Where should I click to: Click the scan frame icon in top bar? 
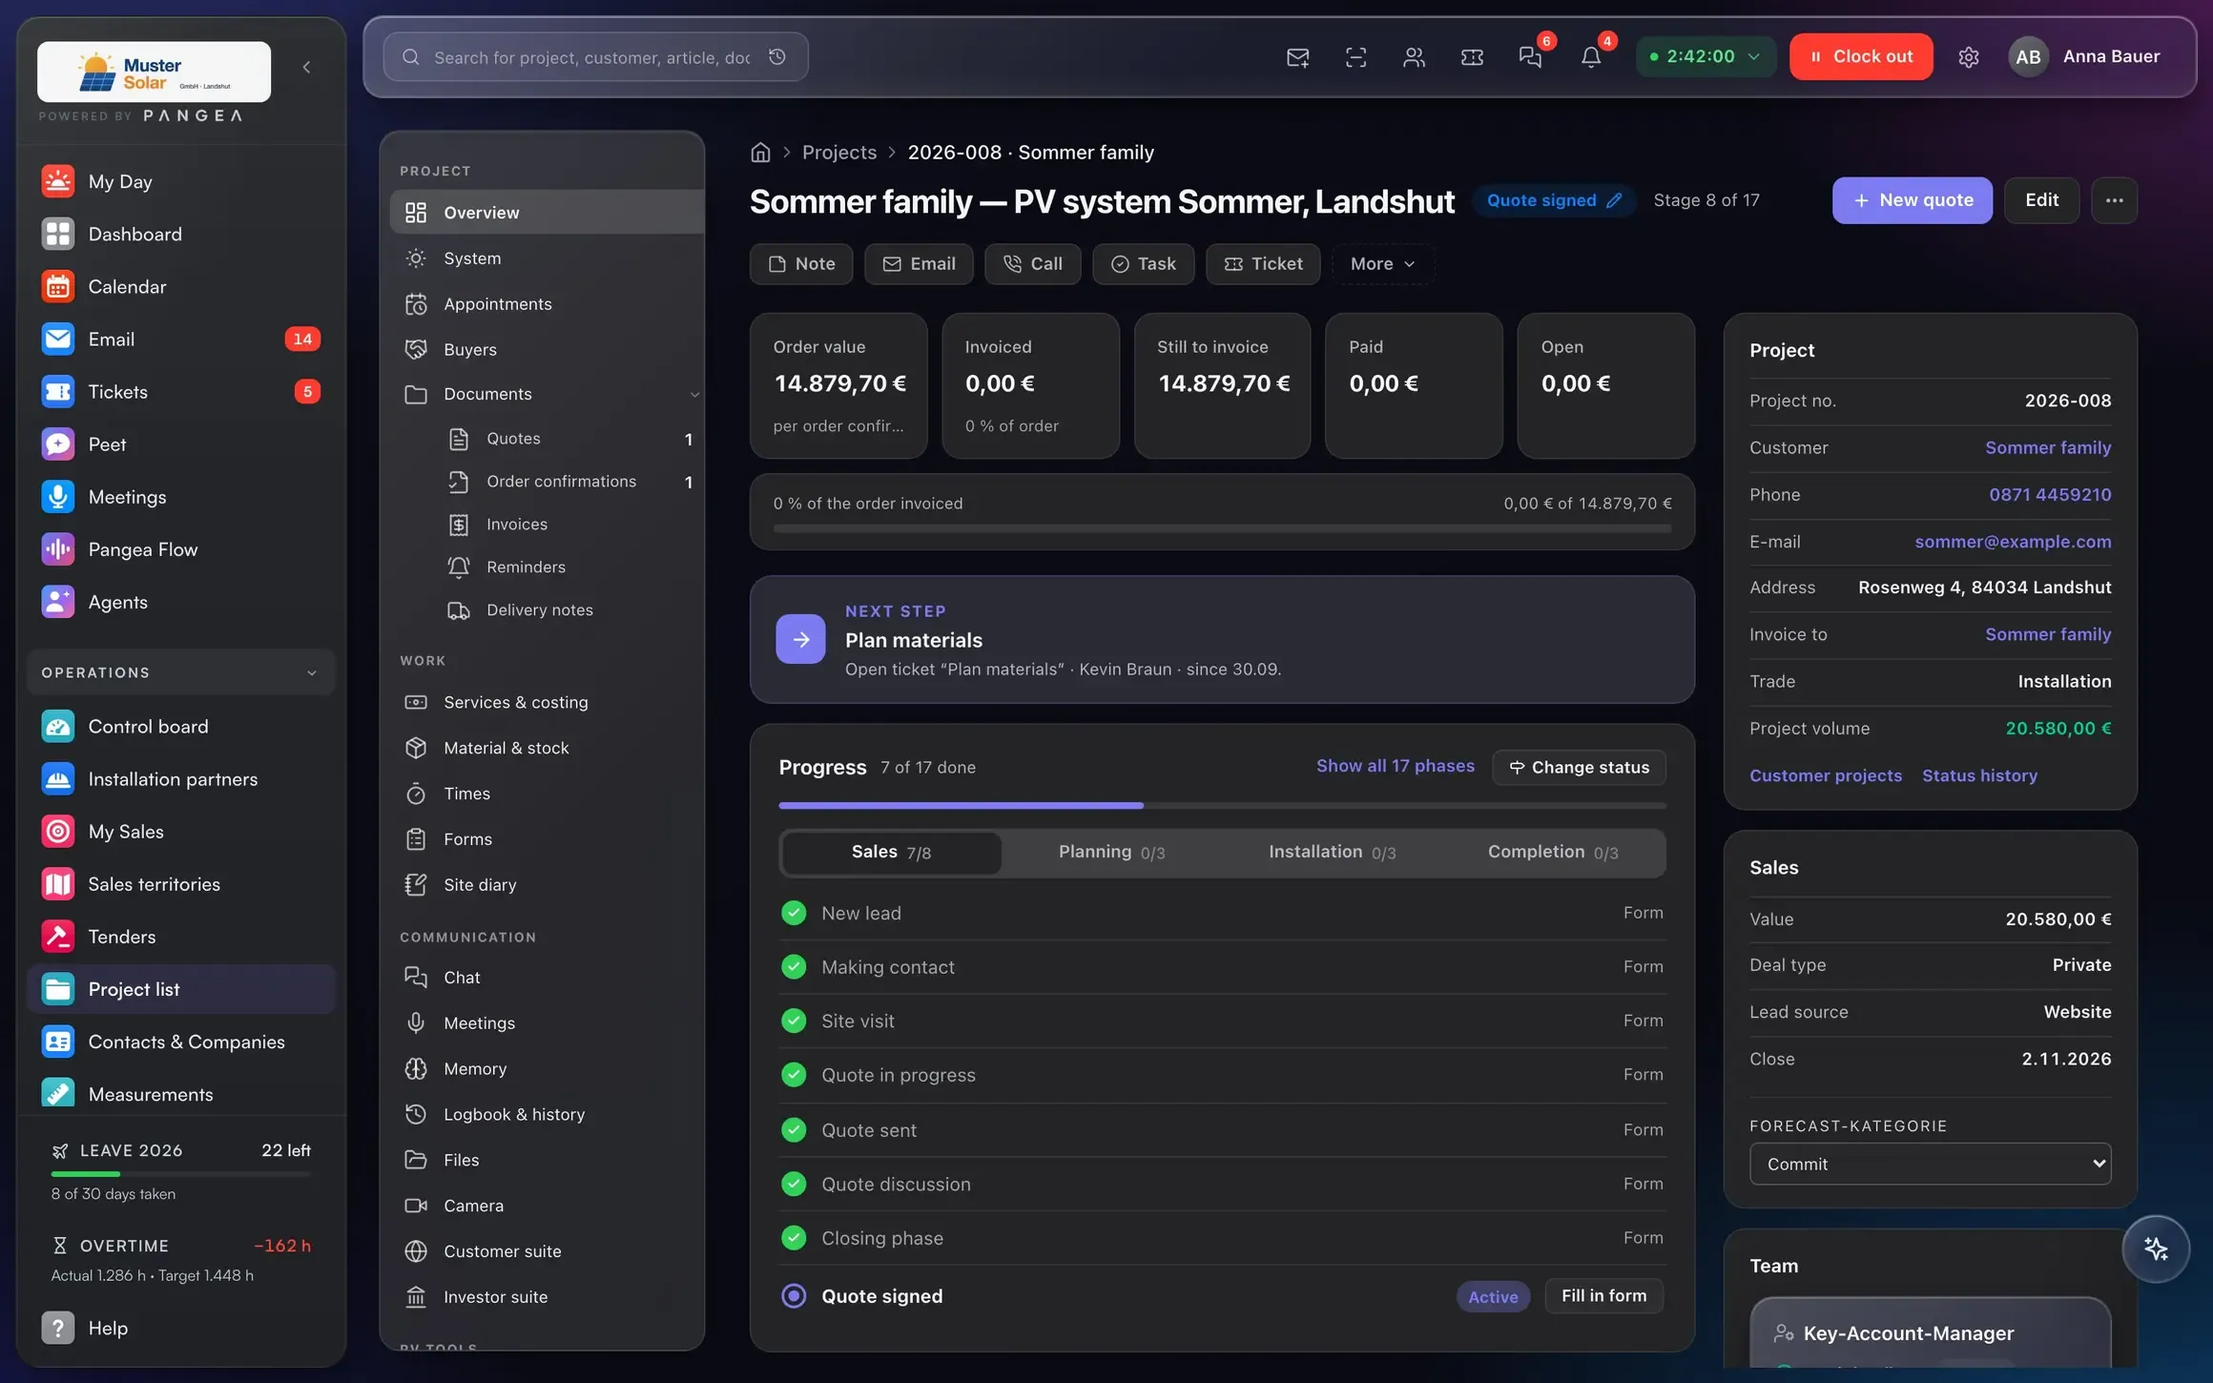coord(1355,57)
